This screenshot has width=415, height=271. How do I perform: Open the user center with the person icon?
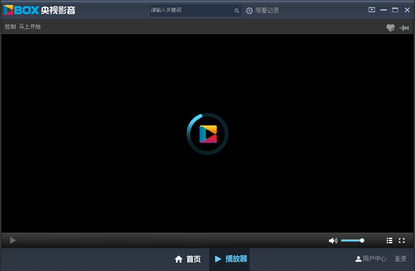359,258
